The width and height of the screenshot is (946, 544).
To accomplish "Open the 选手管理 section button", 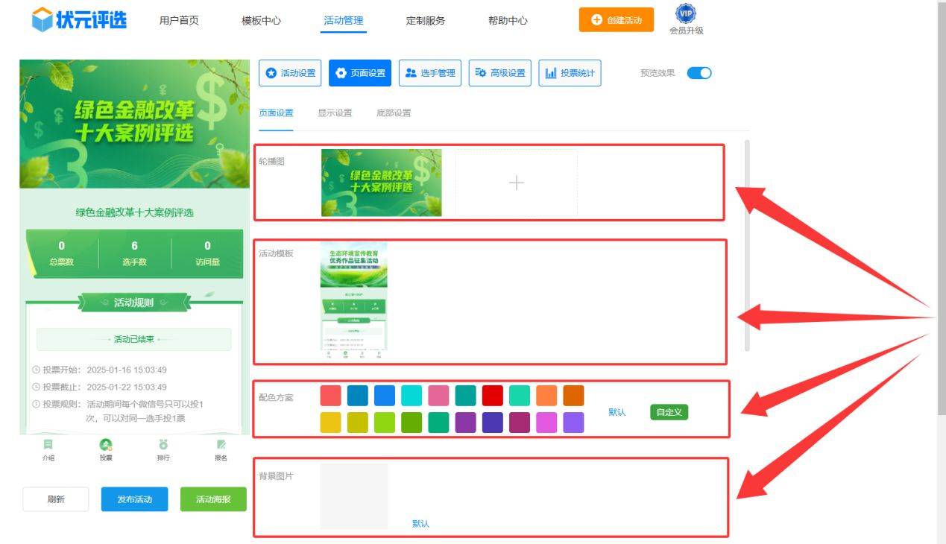I will (x=430, y=73).
